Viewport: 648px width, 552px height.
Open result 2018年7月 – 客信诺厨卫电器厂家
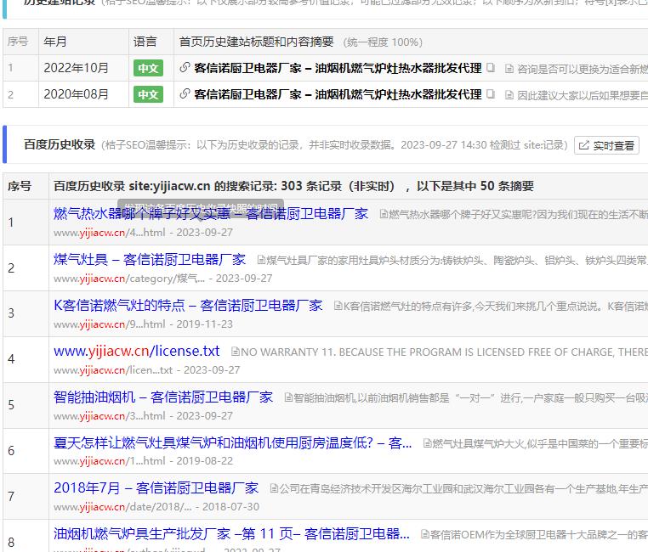156,488
